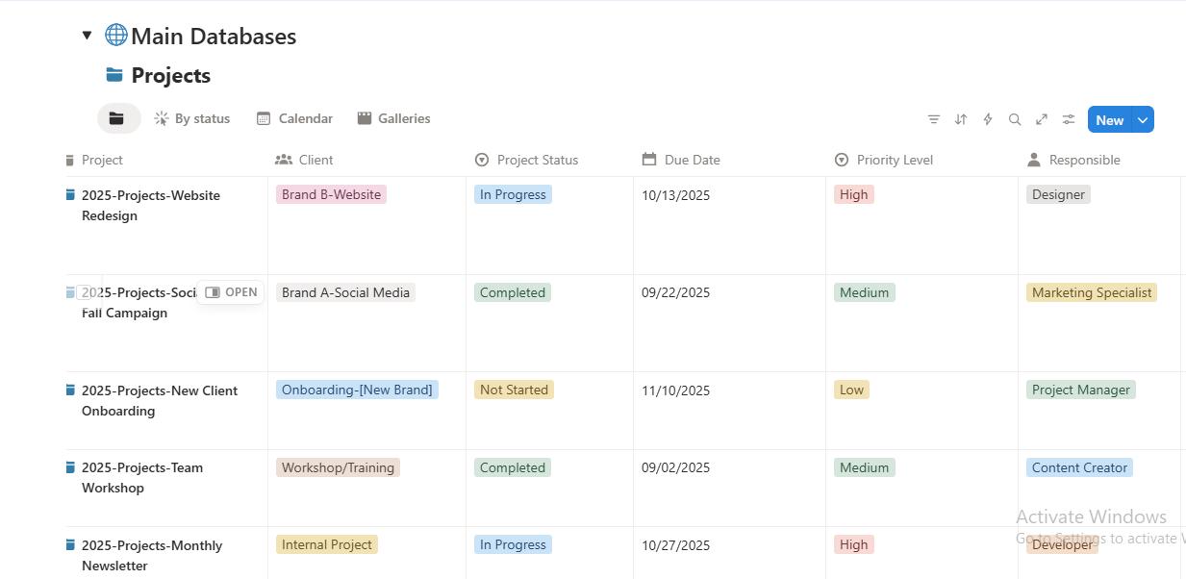Click page icon beside Monthly Newsletter

[x=70, y=545]
